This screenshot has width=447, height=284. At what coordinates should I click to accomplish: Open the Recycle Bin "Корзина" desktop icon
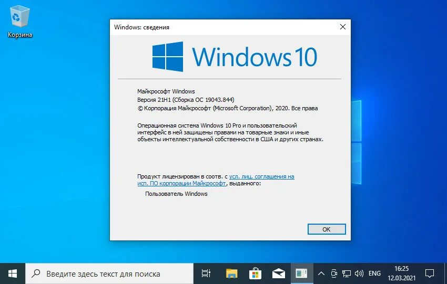19,22
